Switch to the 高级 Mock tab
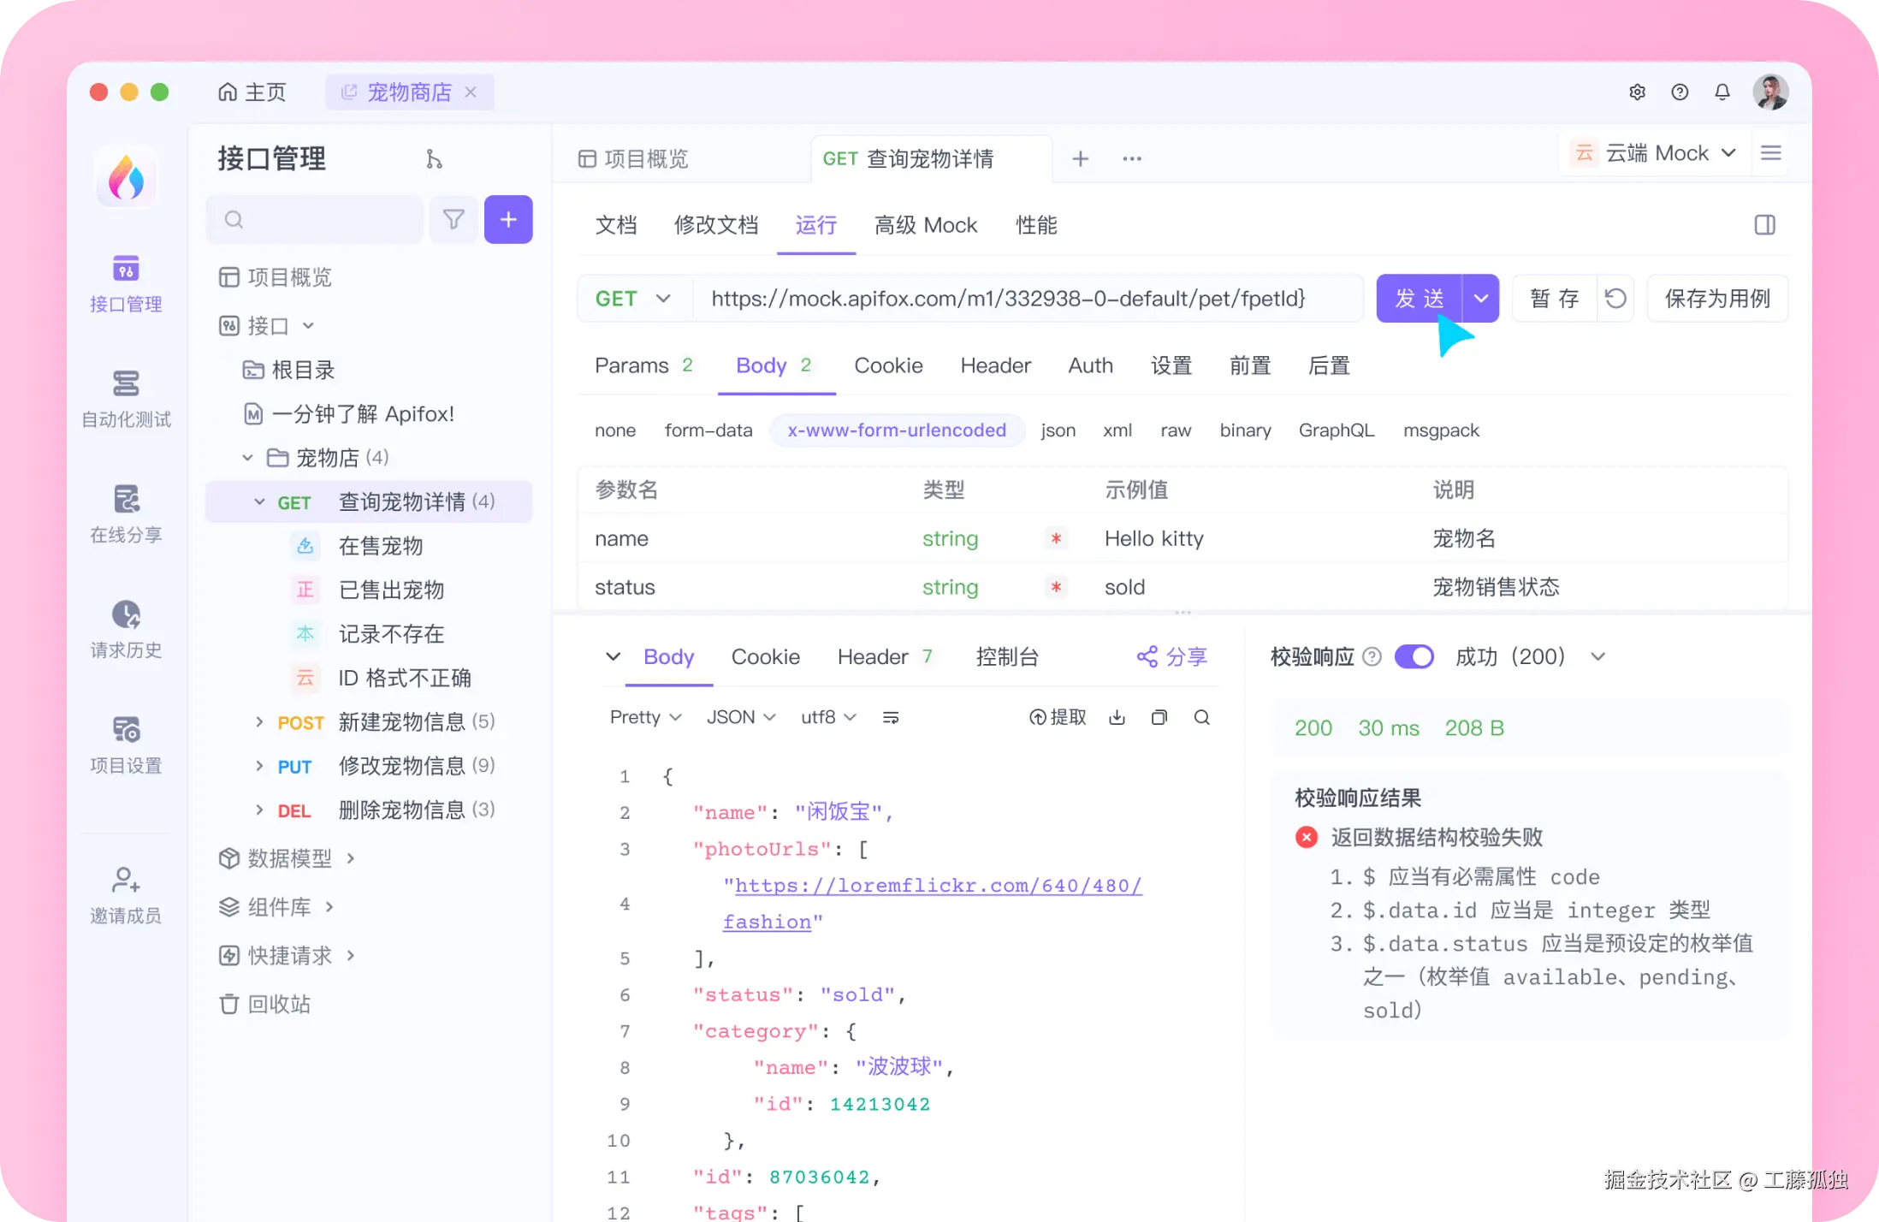 pos(925,225)
